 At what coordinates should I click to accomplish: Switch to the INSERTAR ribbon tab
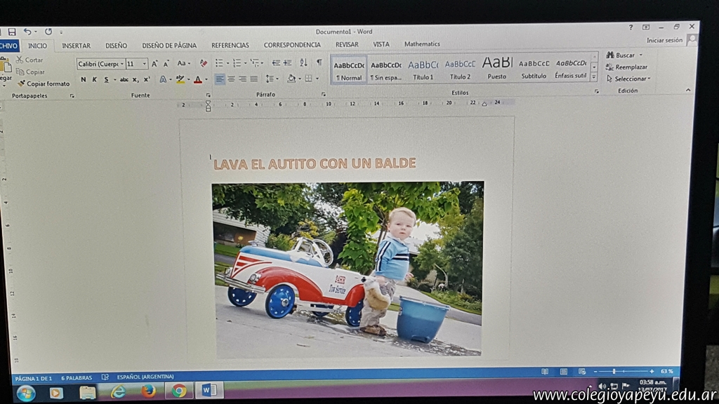(76, 46)
